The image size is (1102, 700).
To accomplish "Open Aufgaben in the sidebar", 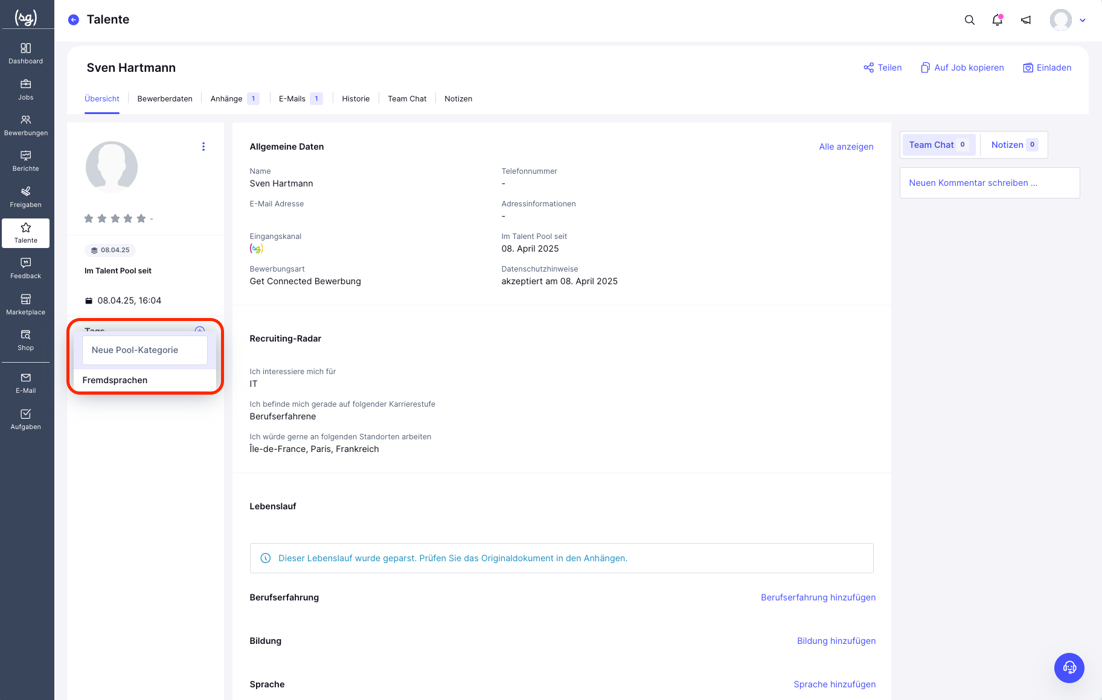I will pyautogui.click(x=26, y=419).
